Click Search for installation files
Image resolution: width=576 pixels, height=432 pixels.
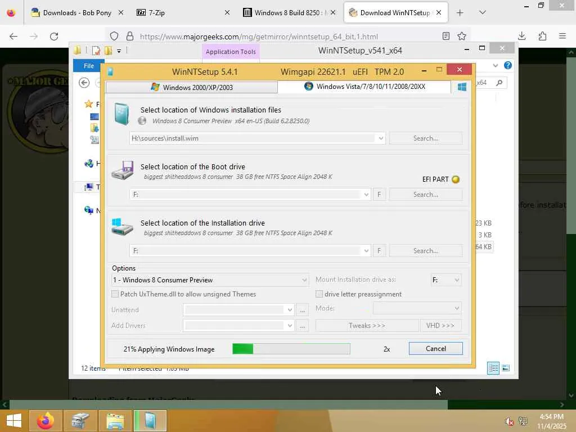(x=425, y=138)
